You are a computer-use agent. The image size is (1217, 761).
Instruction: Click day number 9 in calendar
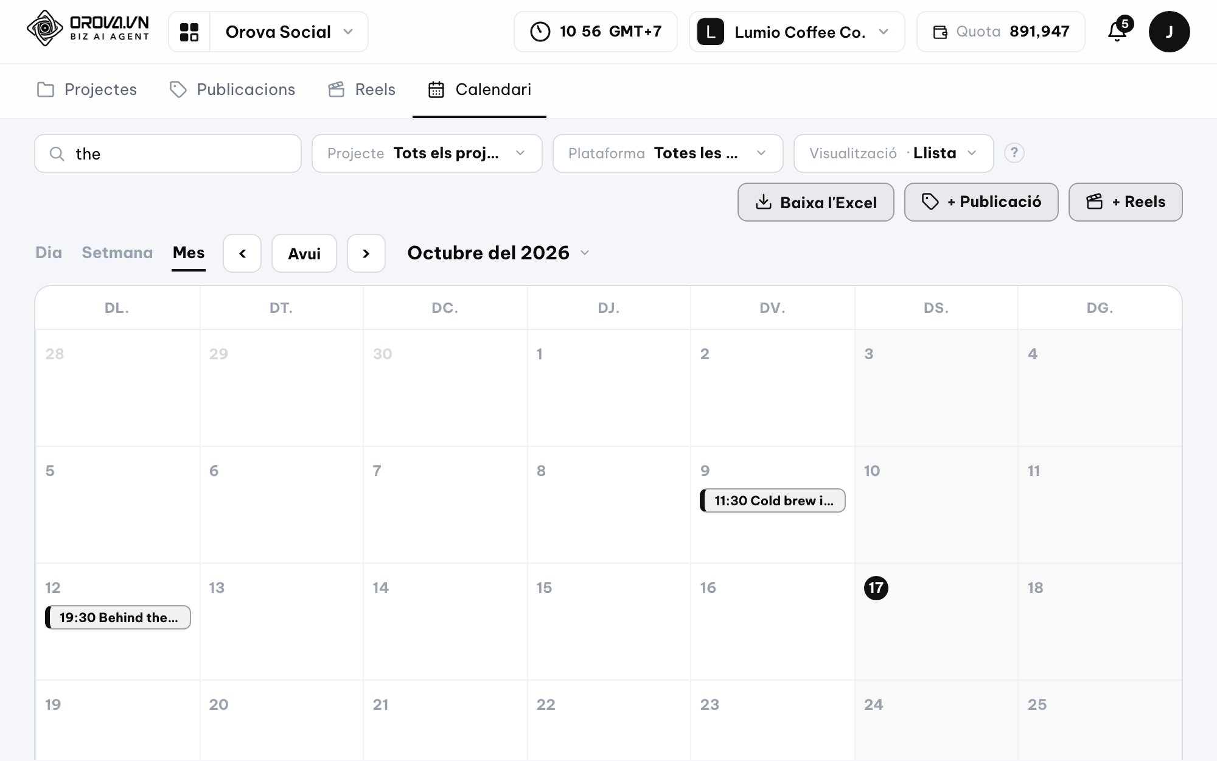[x=705, y=471]
